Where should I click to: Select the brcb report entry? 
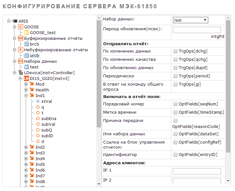pos(34,44)
